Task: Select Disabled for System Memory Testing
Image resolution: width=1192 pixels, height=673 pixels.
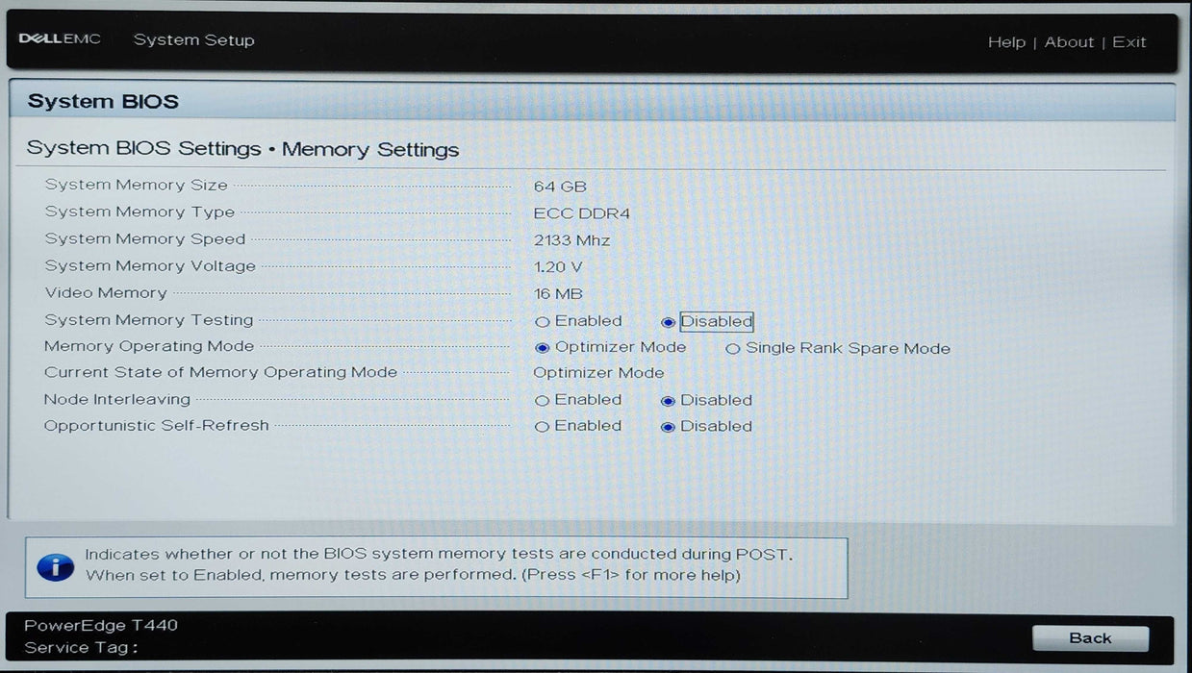Action: click(x=669, y=322)
